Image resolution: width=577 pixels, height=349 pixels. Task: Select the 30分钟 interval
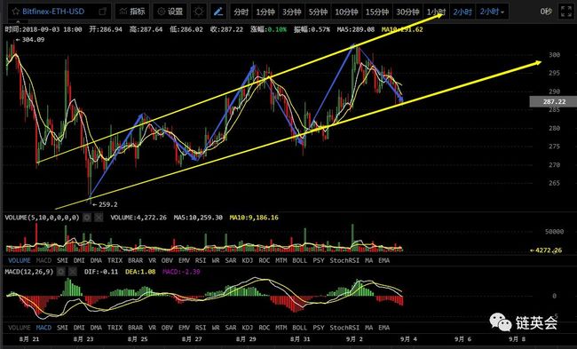[407, 12]
